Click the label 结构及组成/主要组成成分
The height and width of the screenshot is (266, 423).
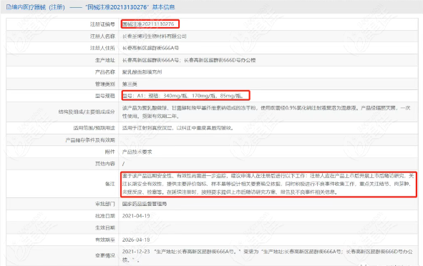[x=87, y=112]
